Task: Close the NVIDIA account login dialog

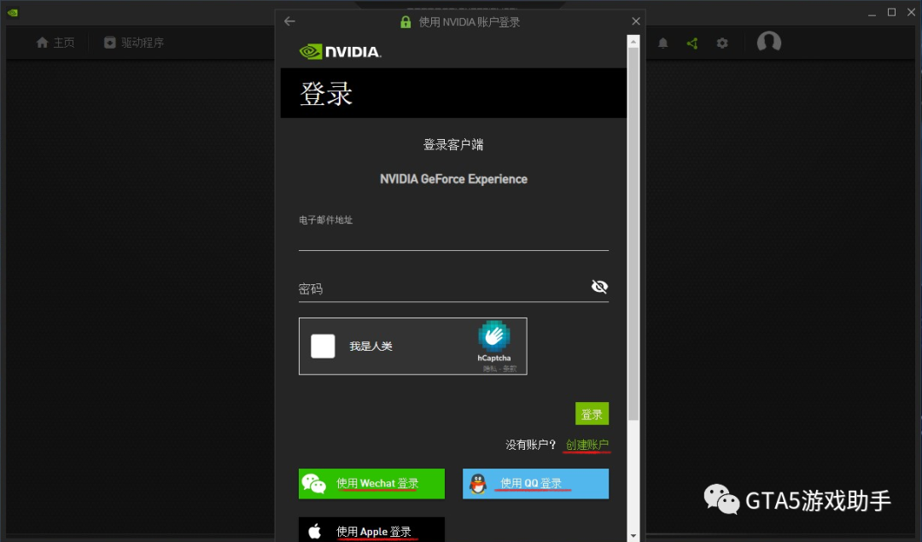Action: click(x=636, y=21)
